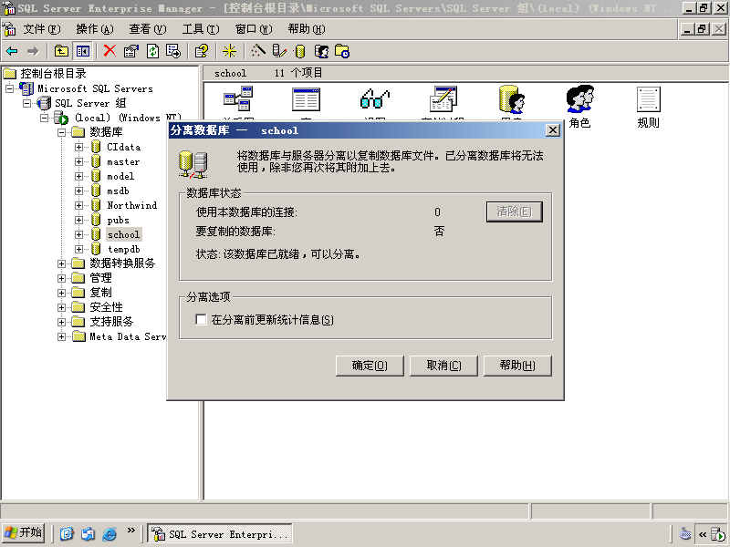
Task: Collapse the SQL Server 组 node
Action: coord(27,103)
